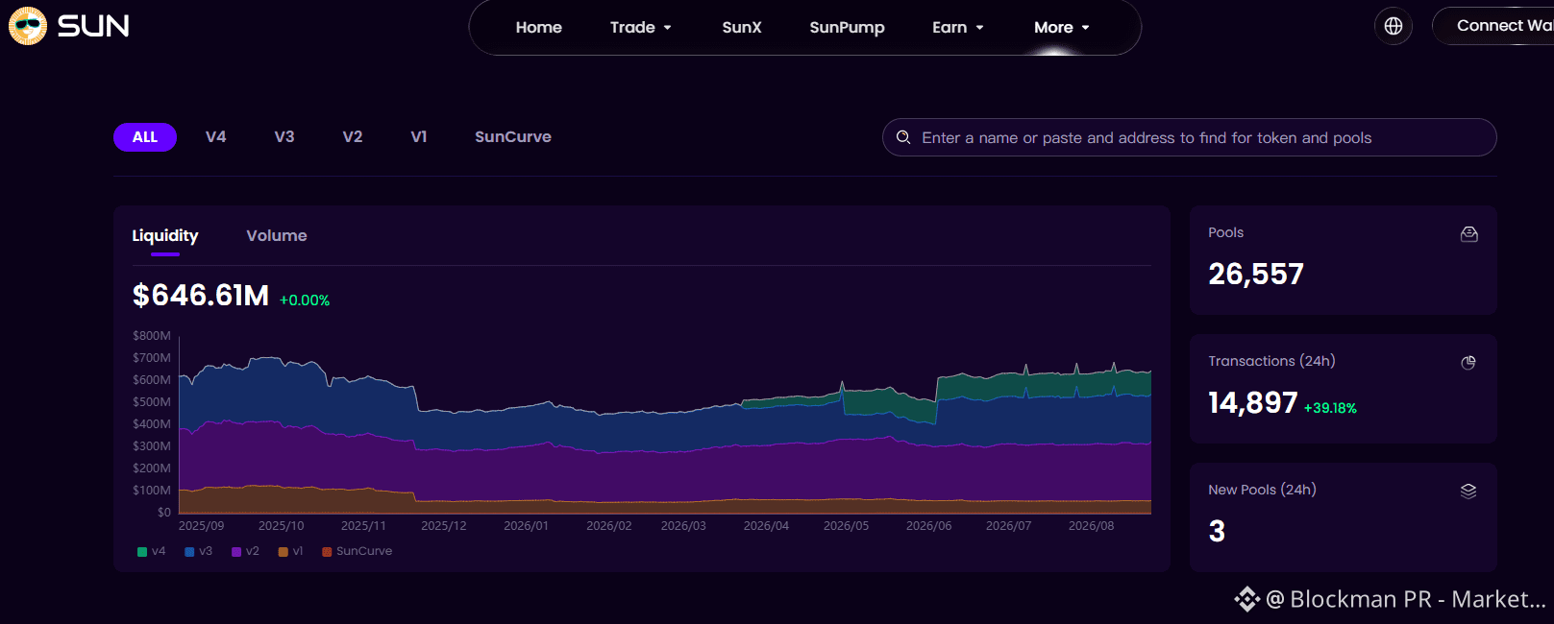Switch to the Liquidity chart tab

point(165,236)
